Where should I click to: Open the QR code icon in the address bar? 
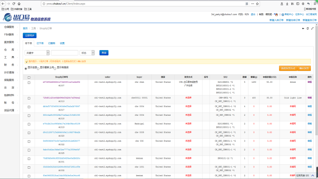pyautogui.click(x=247, y=4)
